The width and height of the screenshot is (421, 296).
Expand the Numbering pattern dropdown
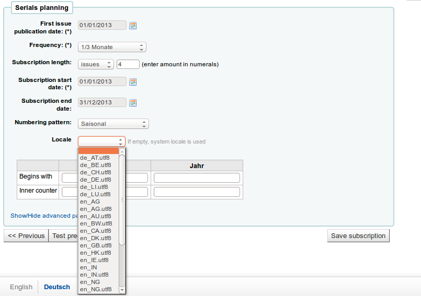coord(113,124)
